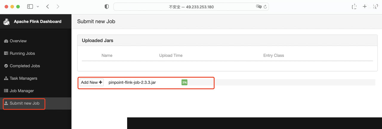
Task: Click the privacy shield icon
Action: coord(107,7)
